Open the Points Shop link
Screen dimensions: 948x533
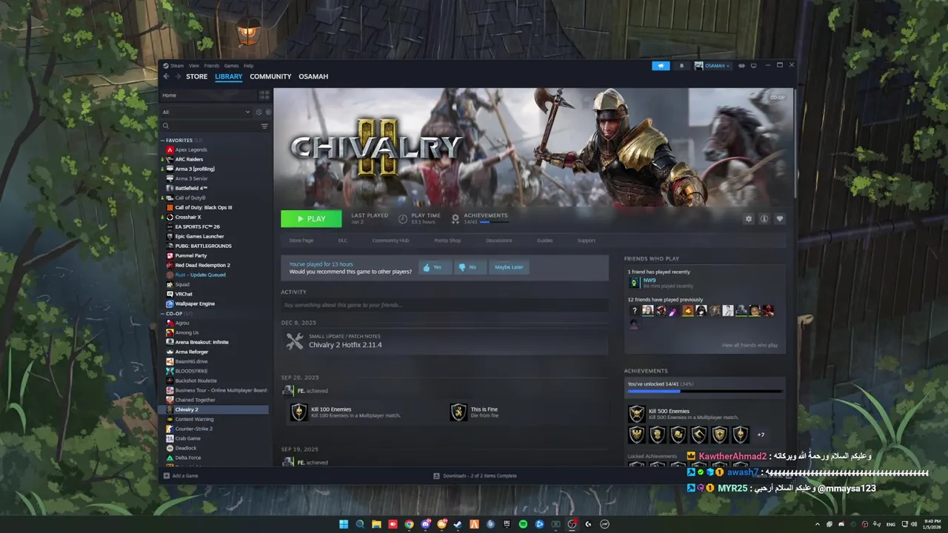pos(447,241)
